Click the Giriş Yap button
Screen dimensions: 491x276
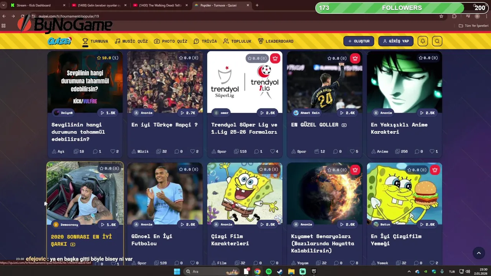396,41
